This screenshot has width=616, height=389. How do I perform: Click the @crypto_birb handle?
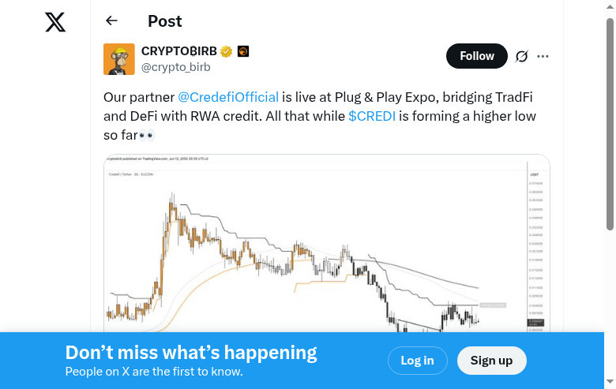(175, 67)
